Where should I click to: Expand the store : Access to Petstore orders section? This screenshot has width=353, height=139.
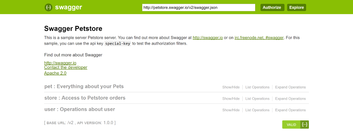85,98
